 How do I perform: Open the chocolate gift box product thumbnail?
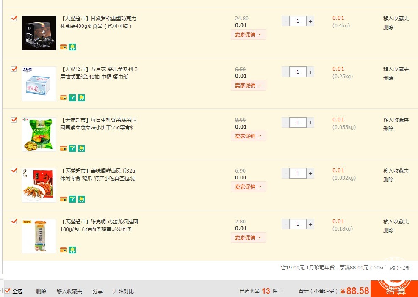click(39, 33)
